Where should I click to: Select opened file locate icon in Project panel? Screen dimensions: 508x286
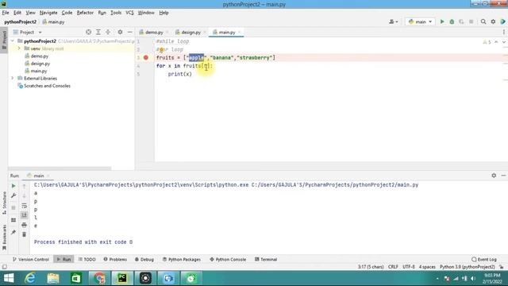[x=88, y=32]
